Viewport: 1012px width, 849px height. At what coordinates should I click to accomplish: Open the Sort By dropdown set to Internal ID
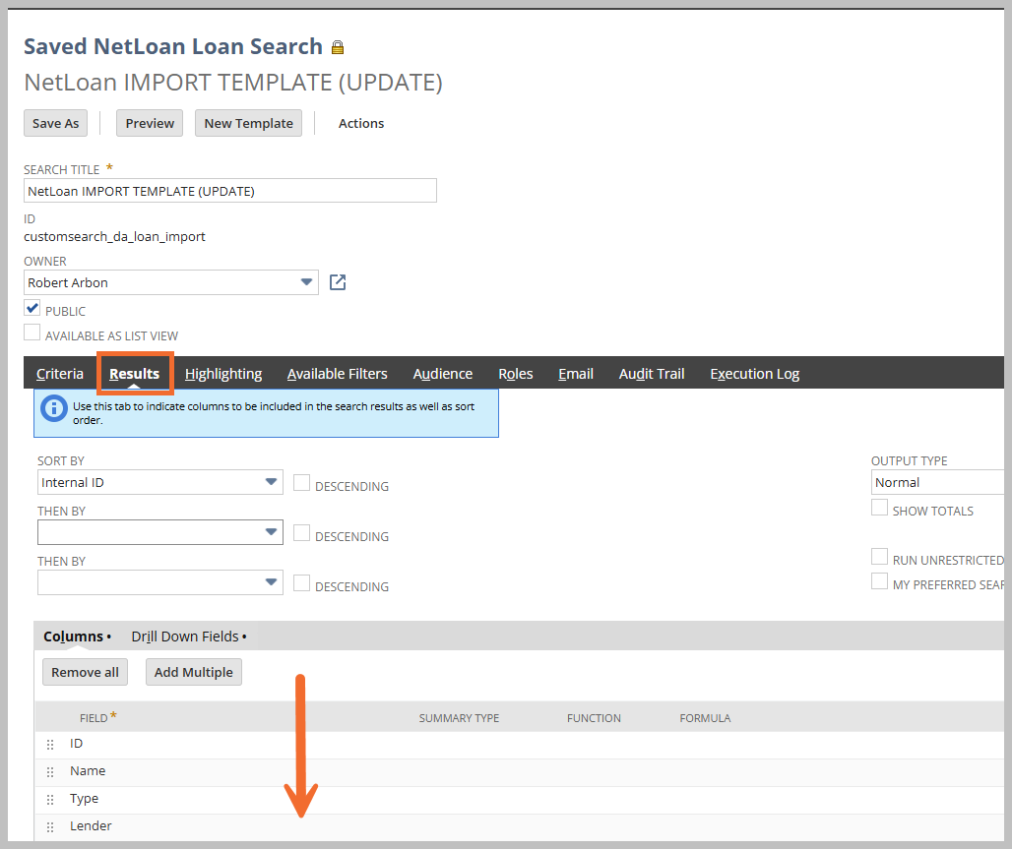[160, 483]
